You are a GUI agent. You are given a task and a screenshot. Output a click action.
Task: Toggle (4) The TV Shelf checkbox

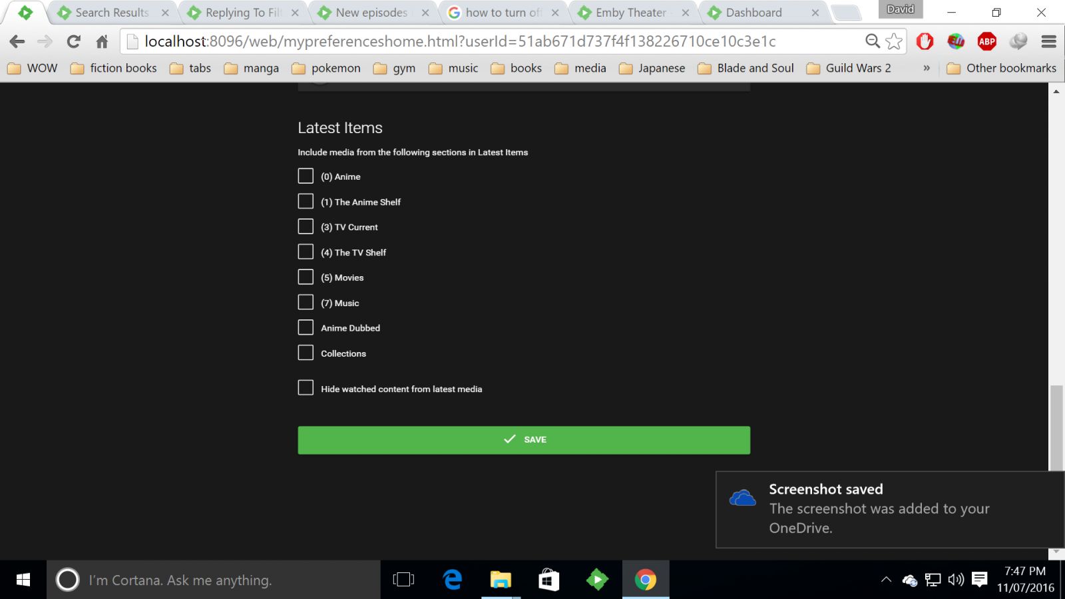pyautogui.click(x=306, y=252)
